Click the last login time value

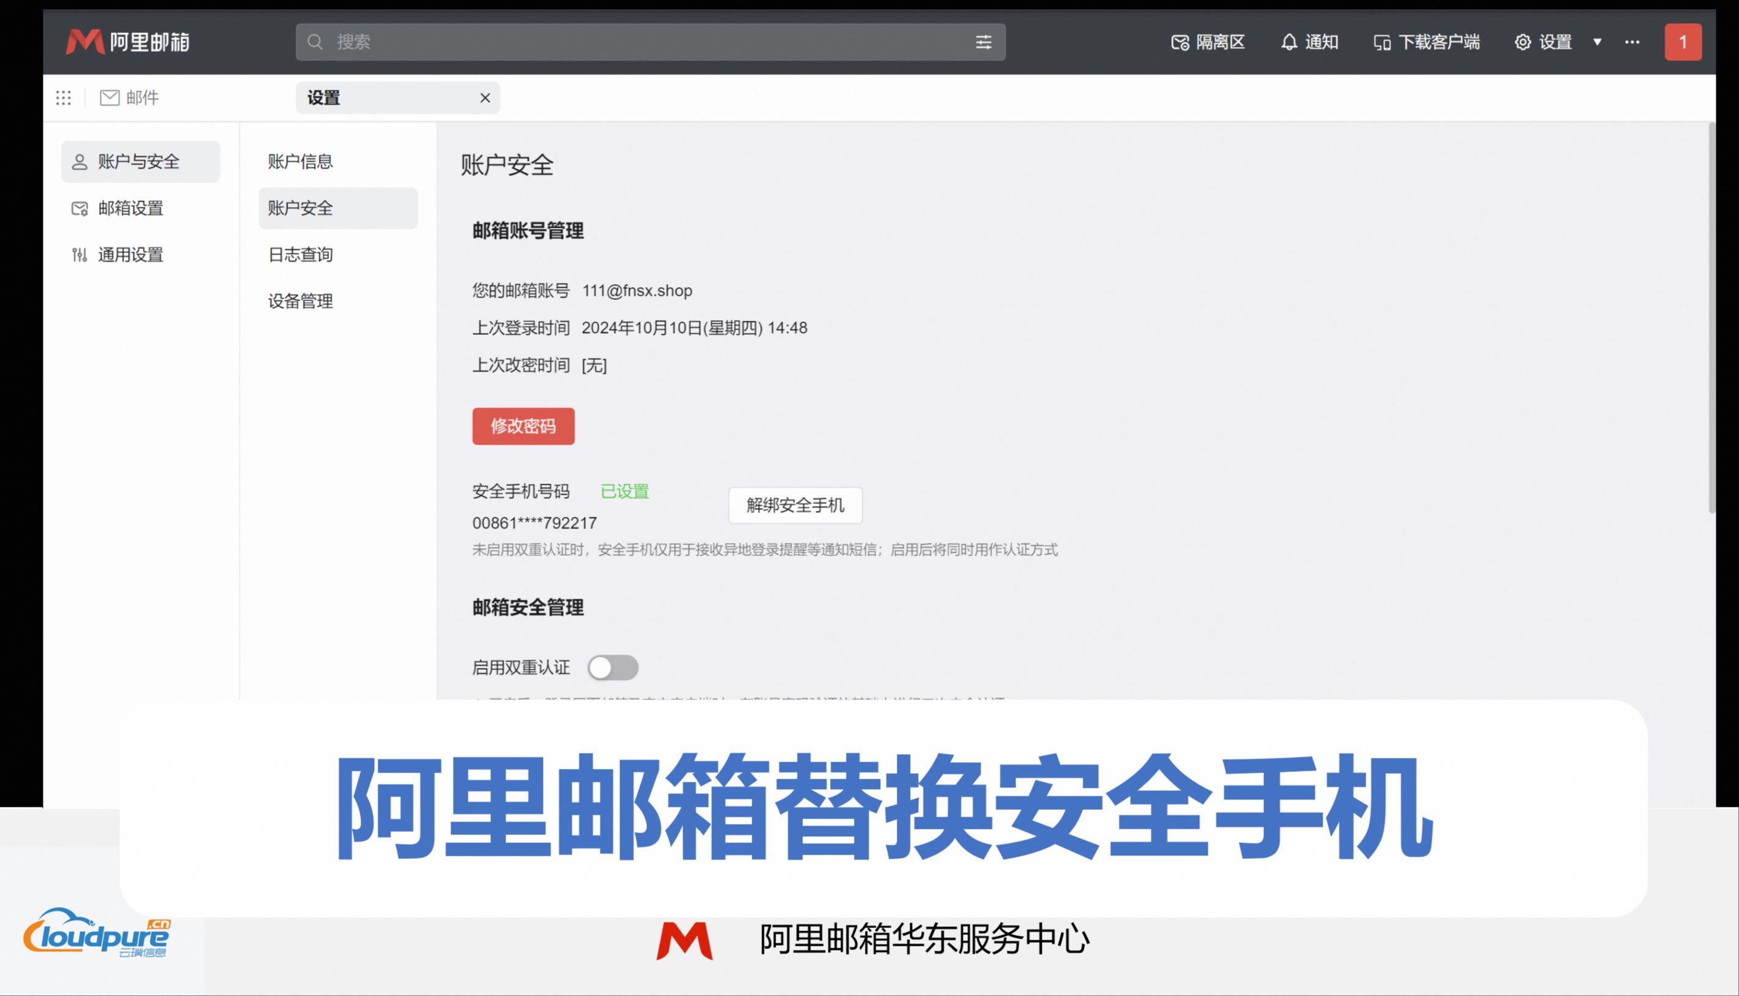click(694, 328)
